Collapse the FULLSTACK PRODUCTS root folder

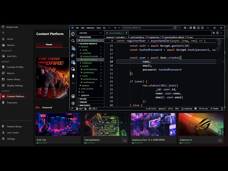coord(90,43)
